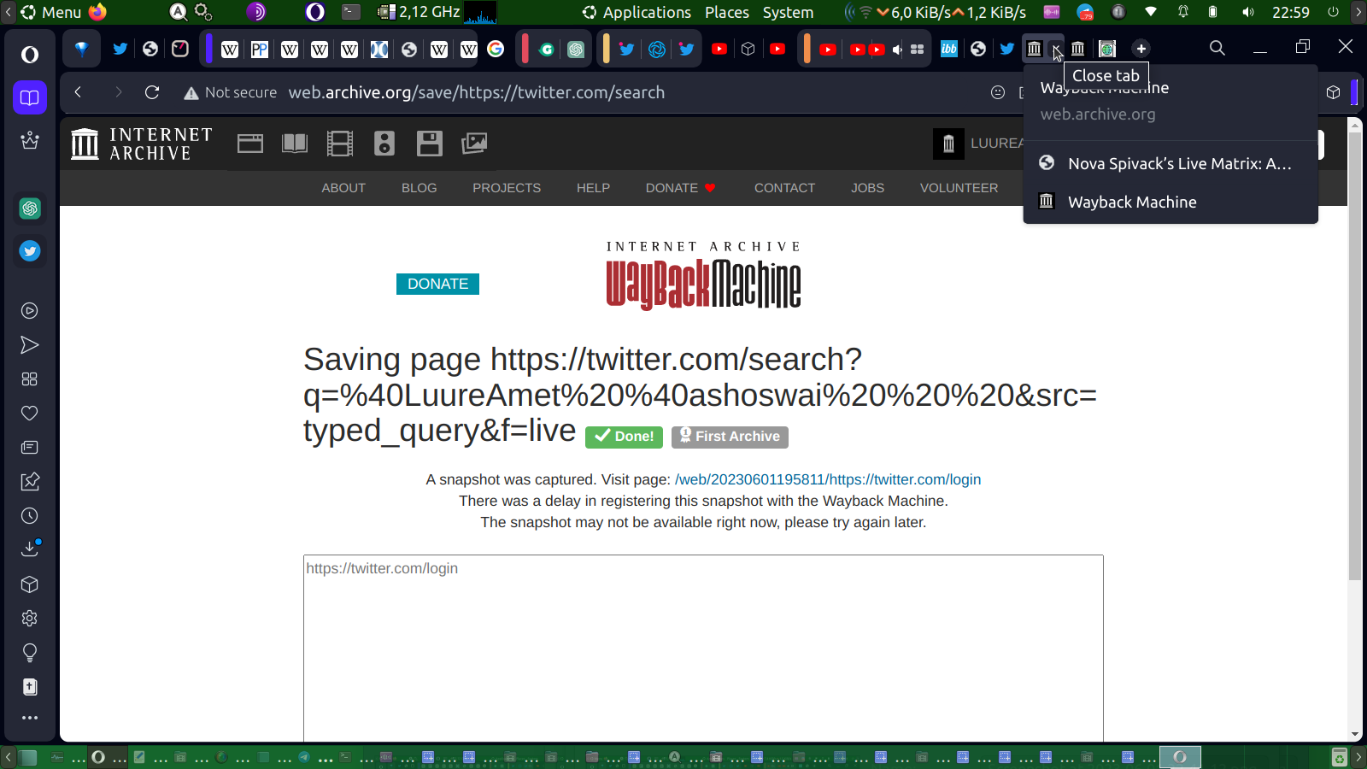The image size is (1367, 769).
Task: Click the Not secure warning icon
Action: coord(191,93)
